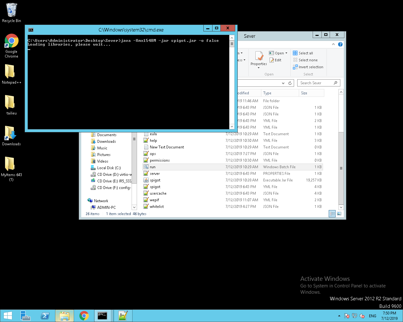Click the Help question mark icon

(x=340, y=44)
